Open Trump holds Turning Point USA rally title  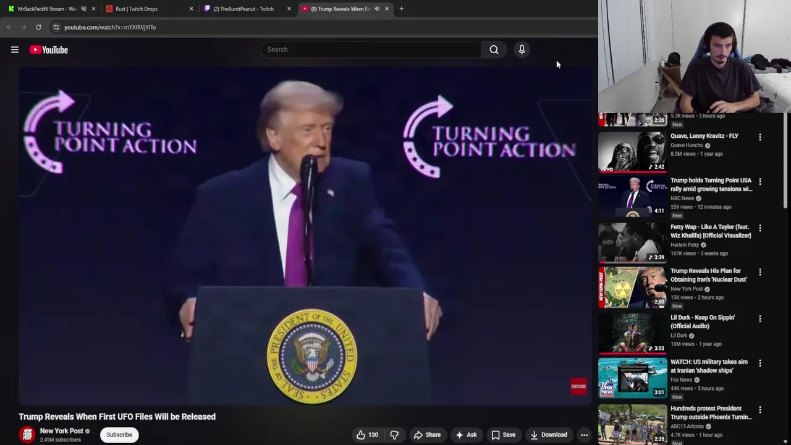[711, 185]
